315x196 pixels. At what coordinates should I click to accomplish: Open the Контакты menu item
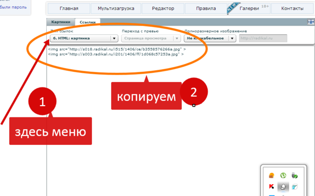point(292,8)
